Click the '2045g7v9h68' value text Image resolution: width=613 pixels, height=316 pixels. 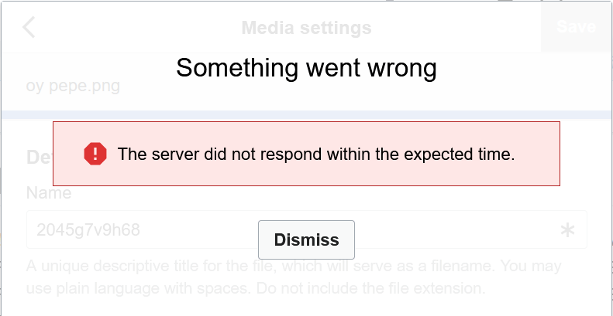tap(88, 230)
